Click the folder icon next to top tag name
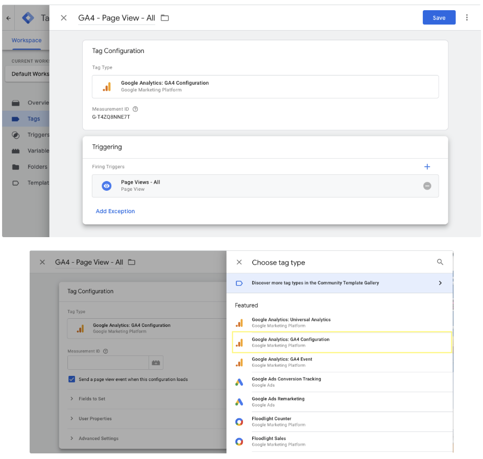483x459 pixels. click(165, 18)
